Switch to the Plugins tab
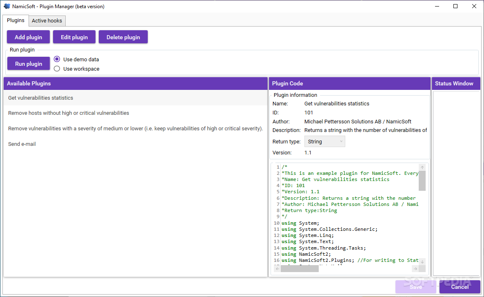 [x=16, y=20]
